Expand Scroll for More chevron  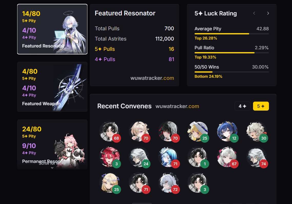tap(52, 168)
